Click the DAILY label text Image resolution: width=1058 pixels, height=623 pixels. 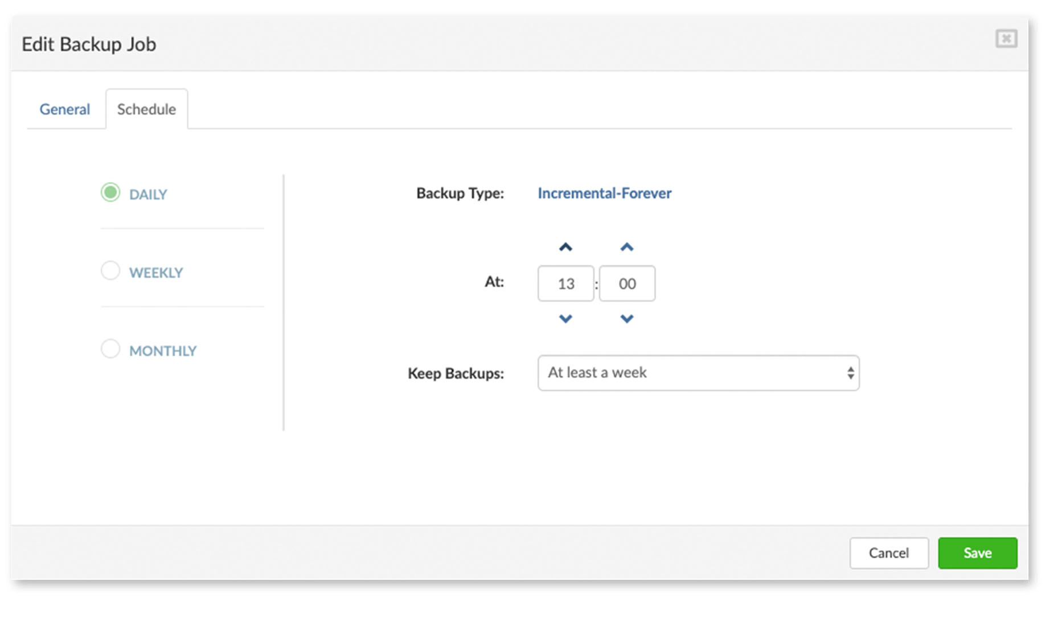pos(148,195)
